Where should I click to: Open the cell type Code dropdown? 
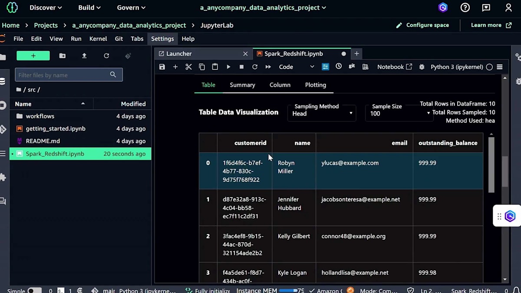click(297, 67)
